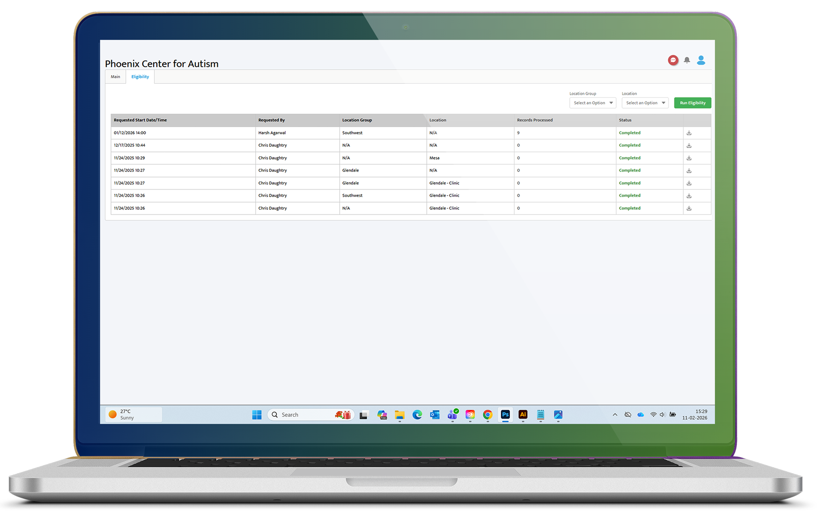Open the Windows Start menu
The width and height of the screenshot is (817, 524).
257,414
